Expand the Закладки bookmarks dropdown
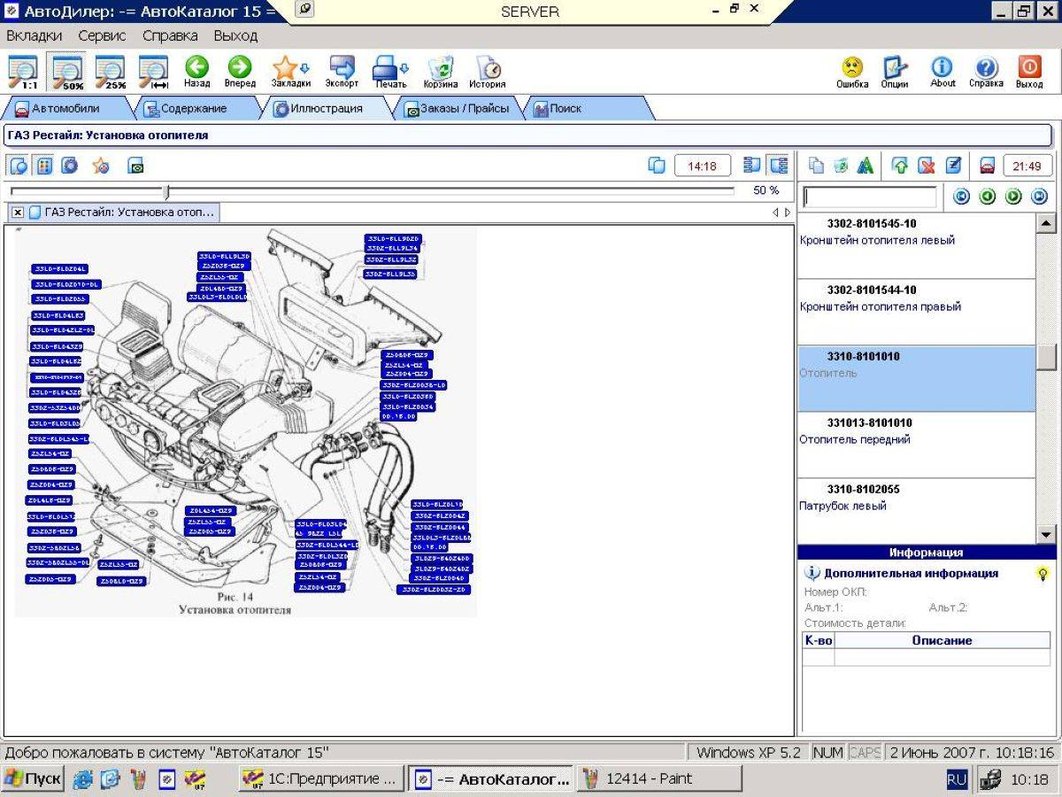This screenshot has width=1062, height=797. (x=305, y=68)
